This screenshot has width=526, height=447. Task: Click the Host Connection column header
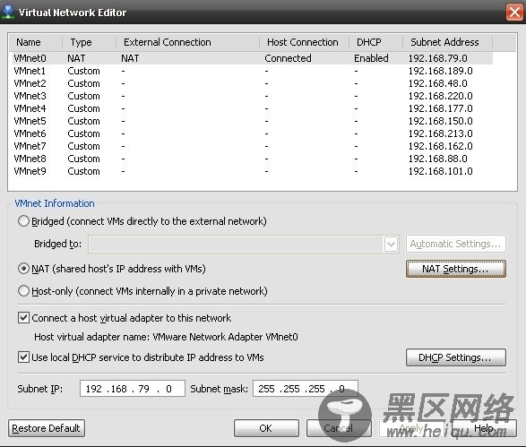tap(305, 42)
